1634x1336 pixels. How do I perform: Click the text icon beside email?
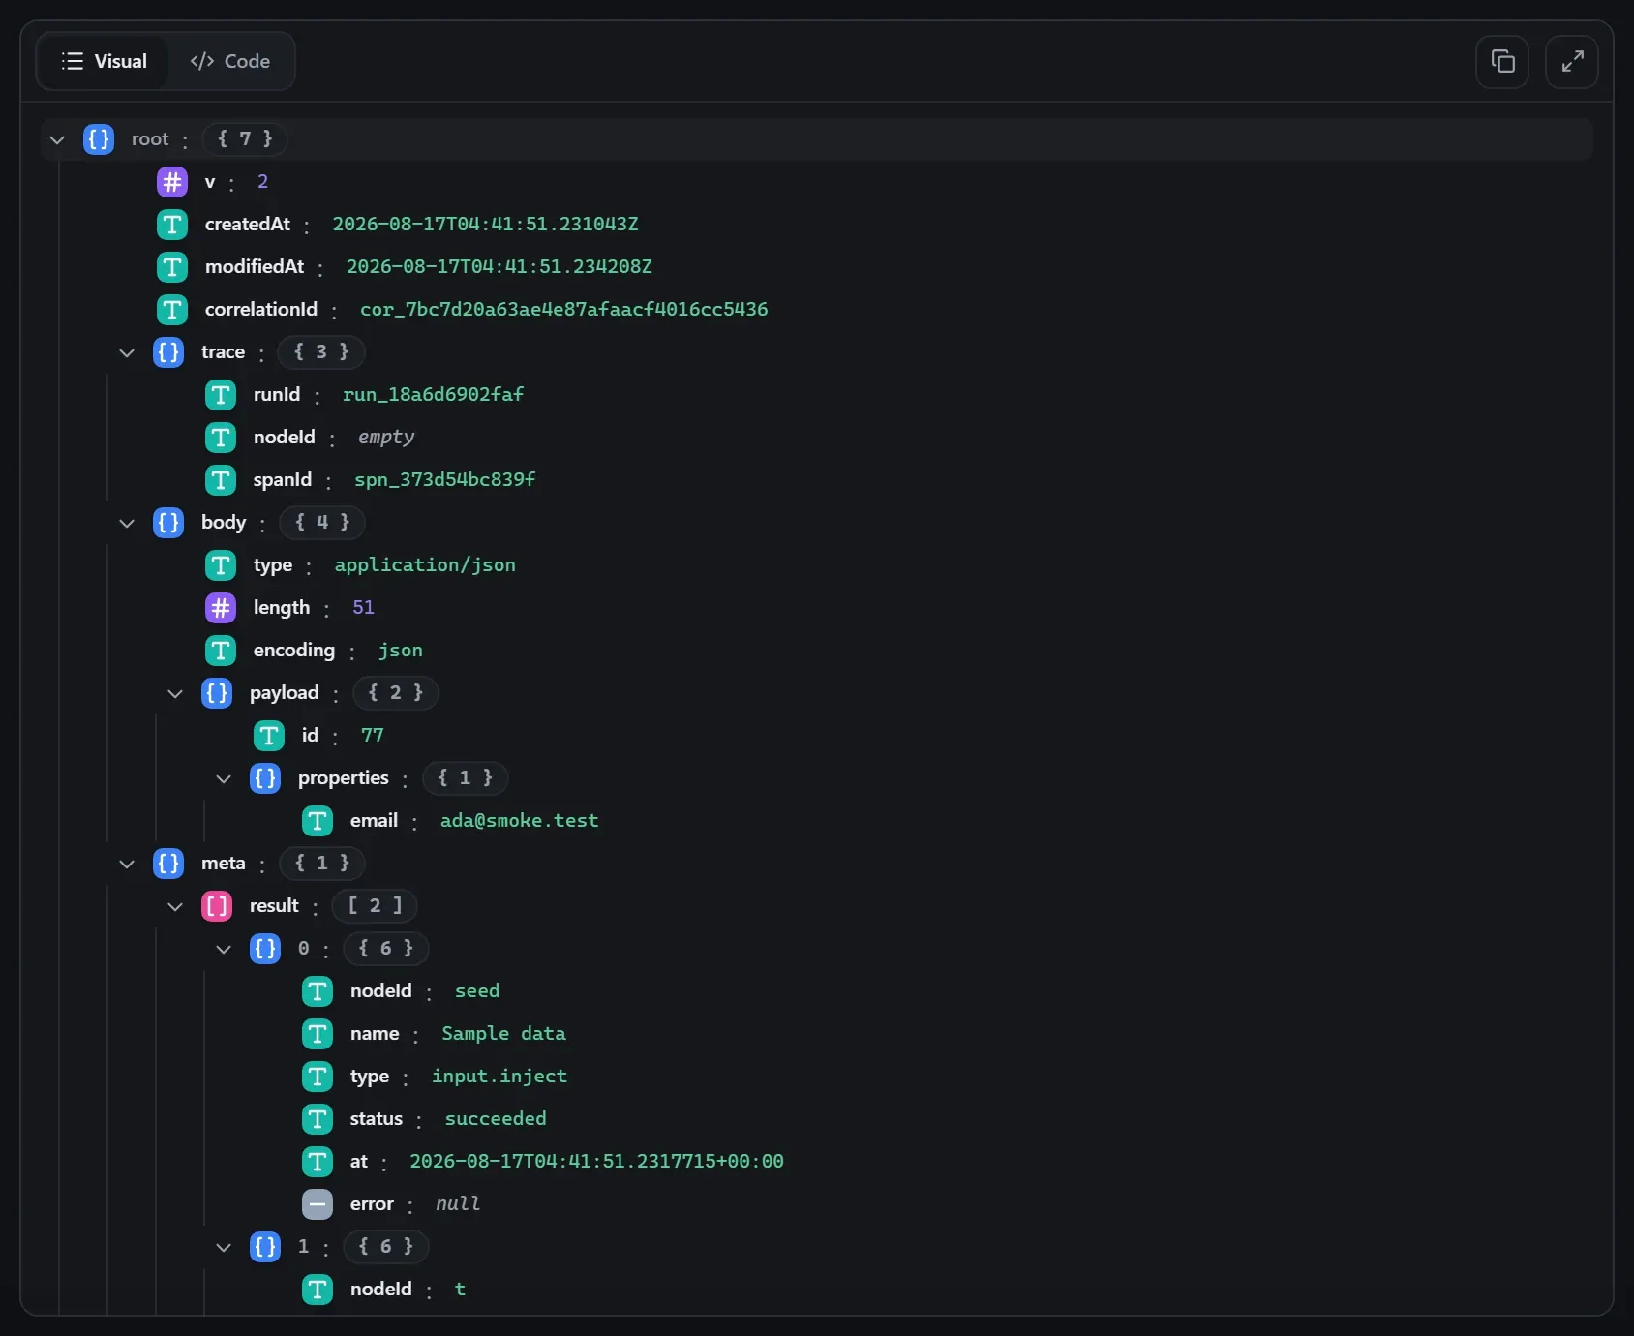(x=318, y=821)
